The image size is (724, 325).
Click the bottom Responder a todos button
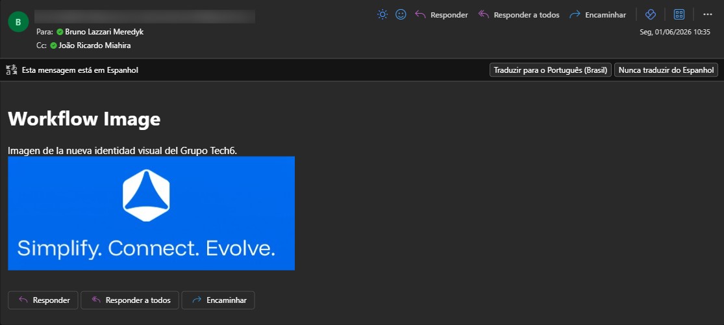[x=130, y=300]
